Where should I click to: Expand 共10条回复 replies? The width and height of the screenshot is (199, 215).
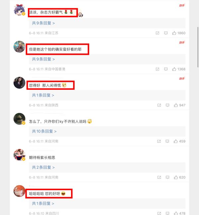pyautogui.click(x=44, y=131)
